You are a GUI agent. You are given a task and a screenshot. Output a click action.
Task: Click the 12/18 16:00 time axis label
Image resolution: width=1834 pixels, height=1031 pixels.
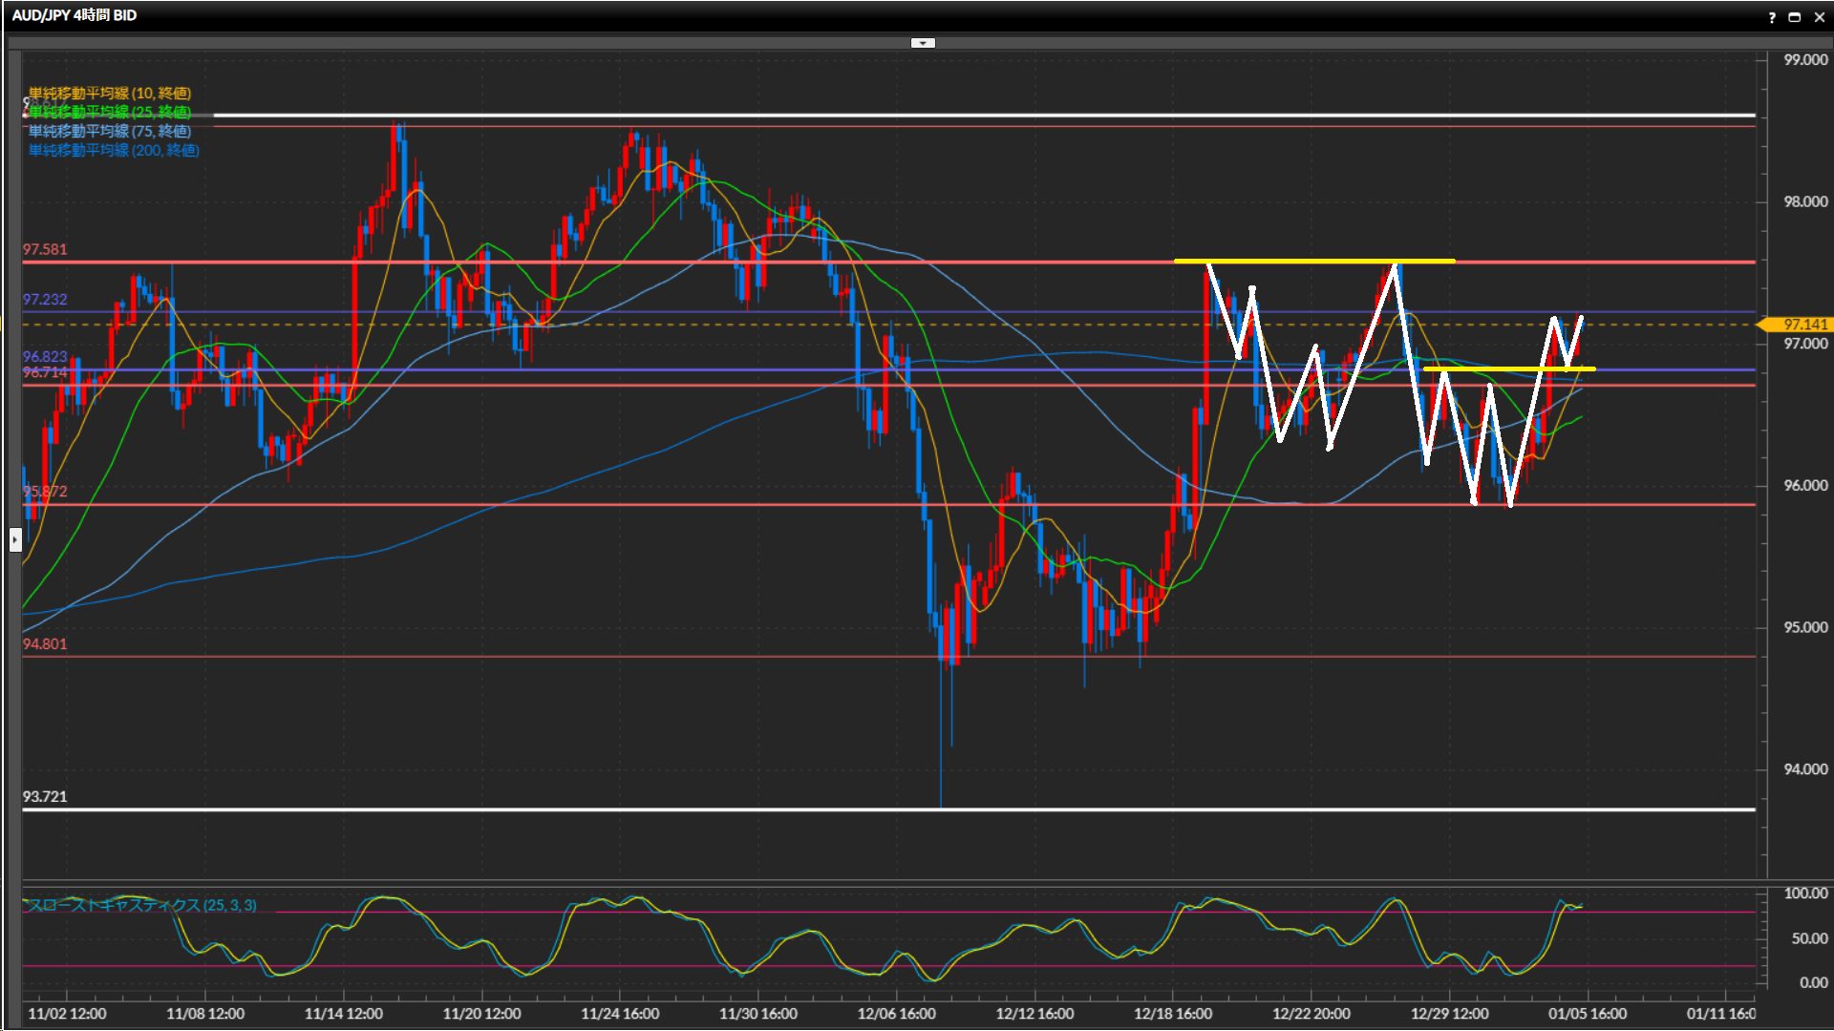[x=1173, y=1013]
